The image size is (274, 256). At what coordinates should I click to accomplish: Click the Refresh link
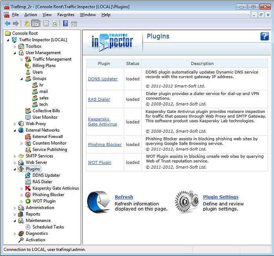(x=124, y=197)
